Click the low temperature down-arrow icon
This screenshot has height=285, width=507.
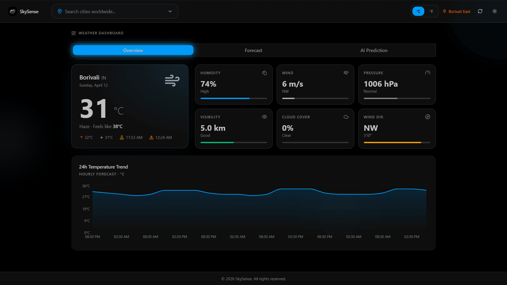pyautogui.click(x=101, y=137)
